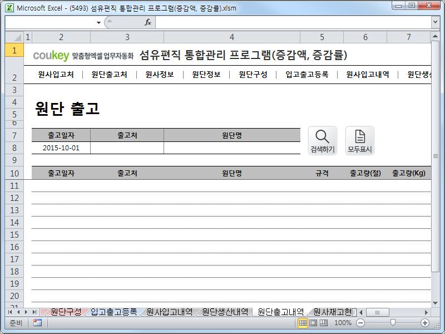Click the 출고량(Kg) column header
Screen dimensions: 445x334
[409, 173]
